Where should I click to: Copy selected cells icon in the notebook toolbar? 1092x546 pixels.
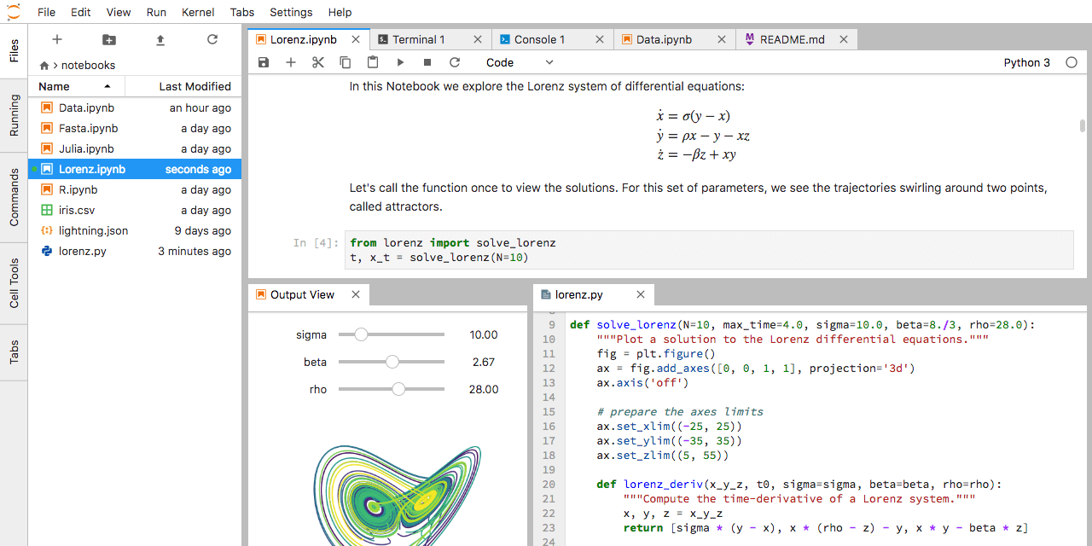tap(346, 62)
